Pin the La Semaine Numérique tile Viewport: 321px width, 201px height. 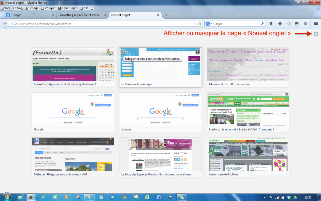(123, 52)
